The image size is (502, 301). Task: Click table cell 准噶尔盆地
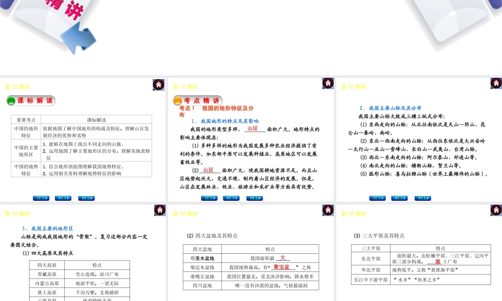pyautogui.click(x=202, y=276)
